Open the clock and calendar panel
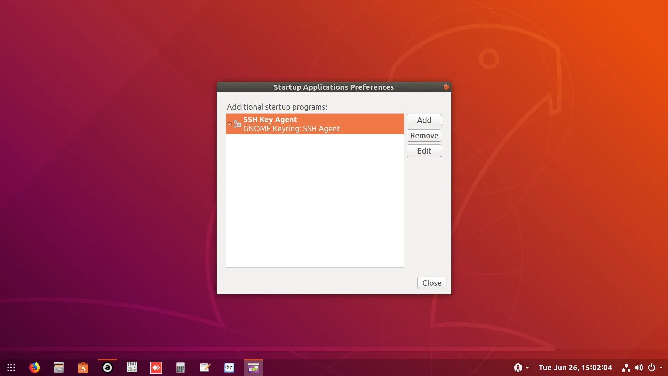Screen dimensions: 668x376 point(575,368)
